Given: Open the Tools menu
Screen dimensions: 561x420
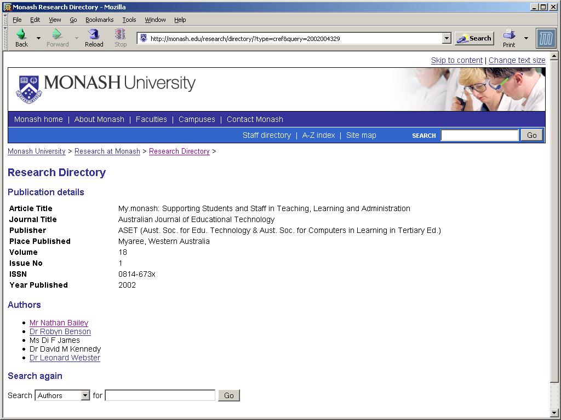Looking at the screenshot, I should 129,20.
